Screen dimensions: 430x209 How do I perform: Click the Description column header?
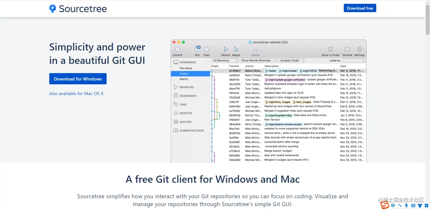[x=272, y=66]
